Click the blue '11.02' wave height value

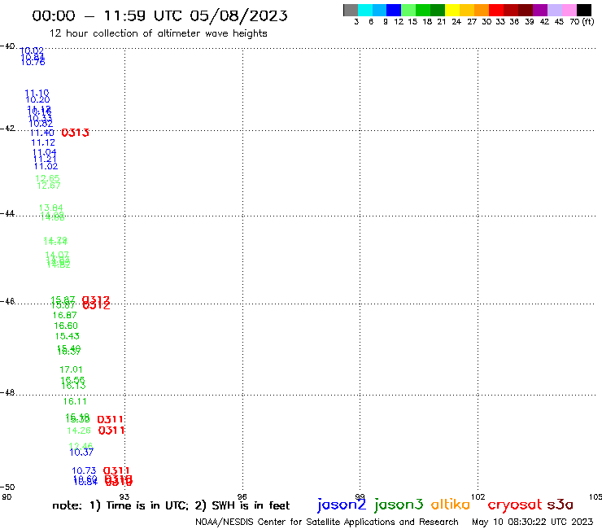click(46, 166)
